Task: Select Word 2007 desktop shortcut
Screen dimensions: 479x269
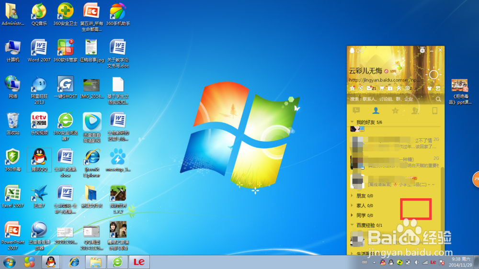Action: tap(39, 51)
